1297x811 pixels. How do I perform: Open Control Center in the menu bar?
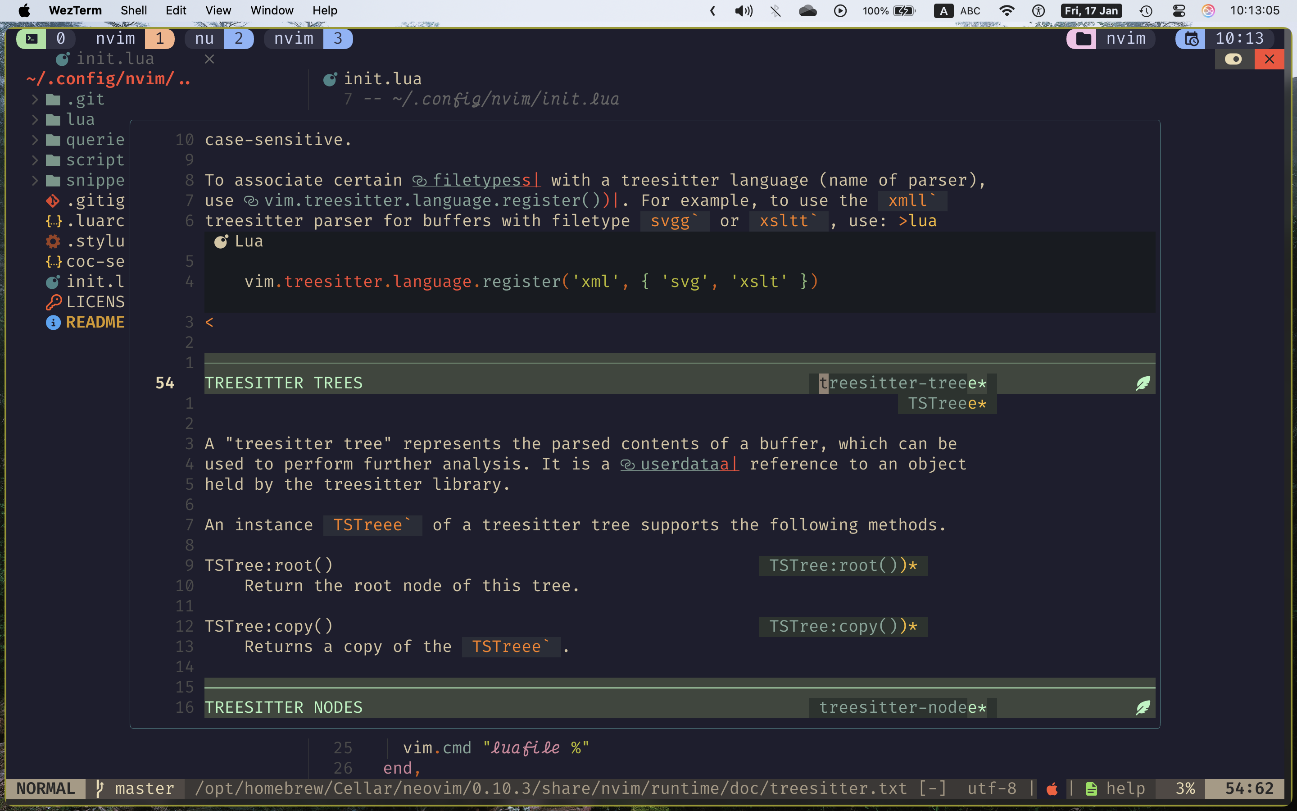1178,11
